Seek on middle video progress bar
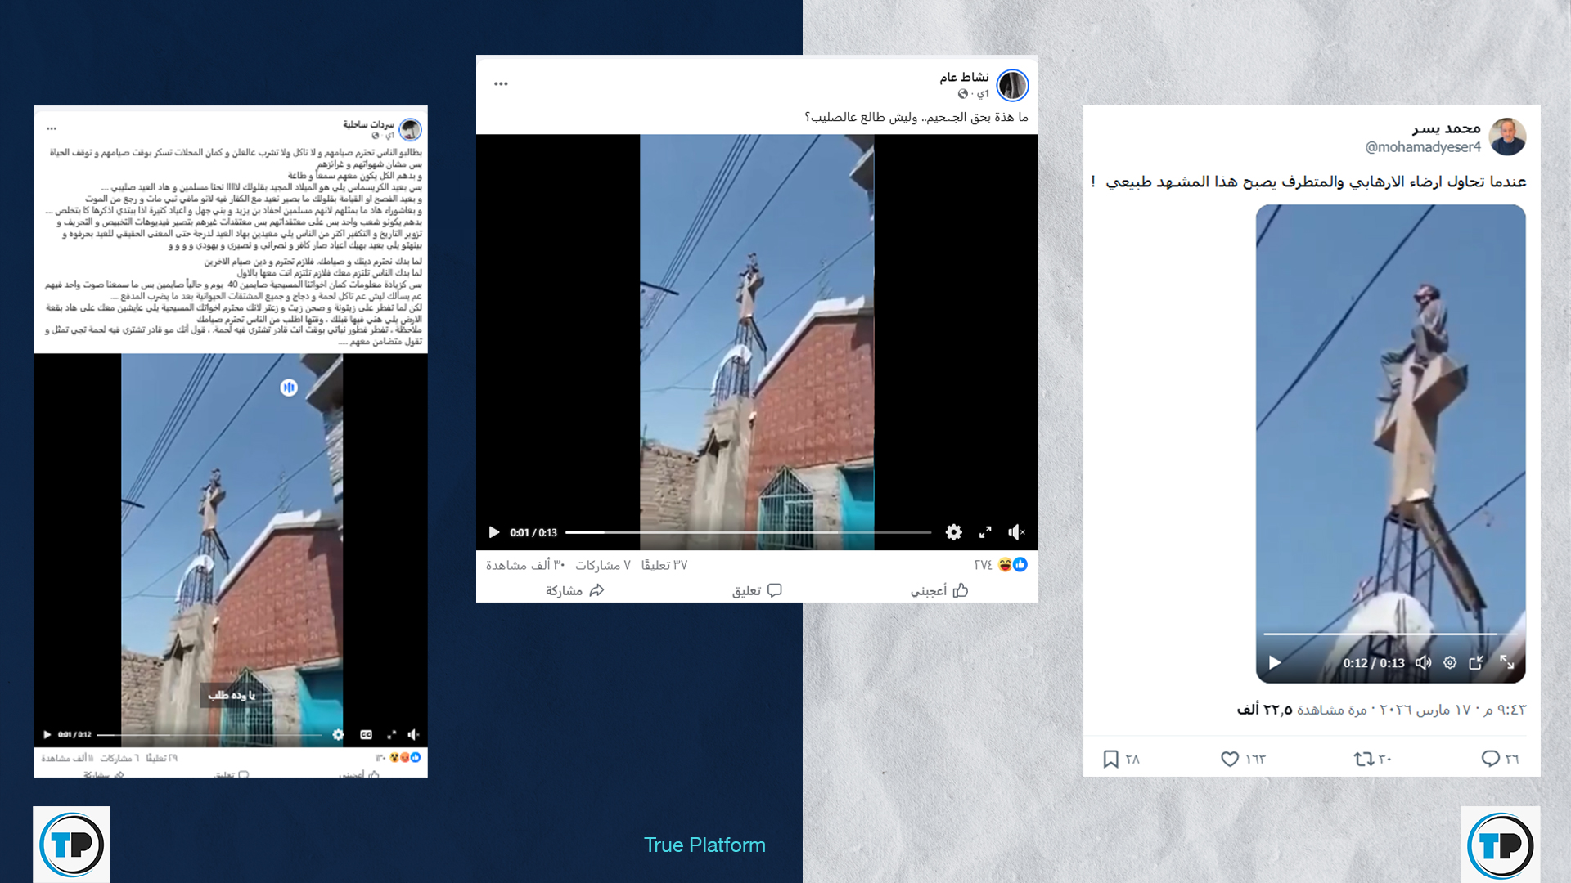The width and height of the screenshot is (1571, 883). (747, 532)
